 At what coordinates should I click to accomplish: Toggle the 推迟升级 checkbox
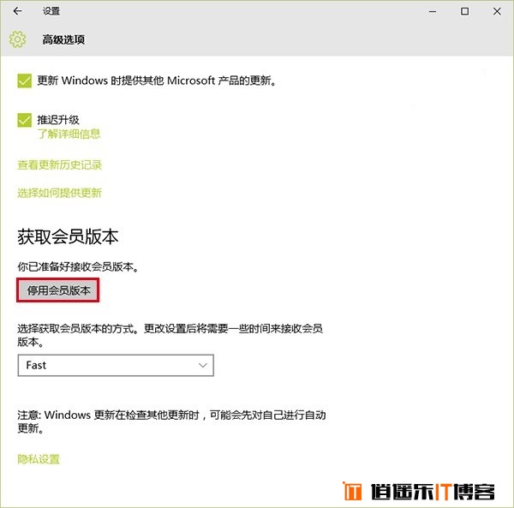25,120
